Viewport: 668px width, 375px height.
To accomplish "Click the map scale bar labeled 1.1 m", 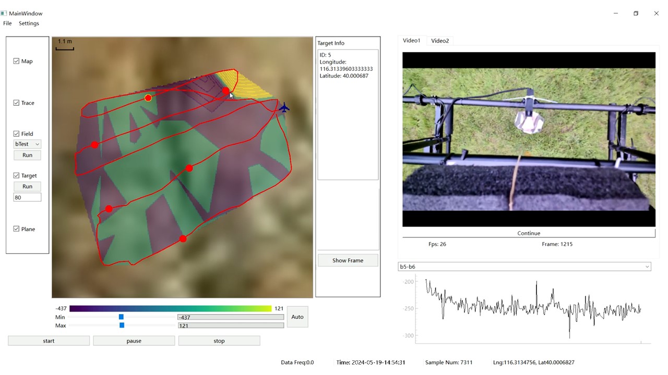I will pyautogui.click(x=65, y=45).
